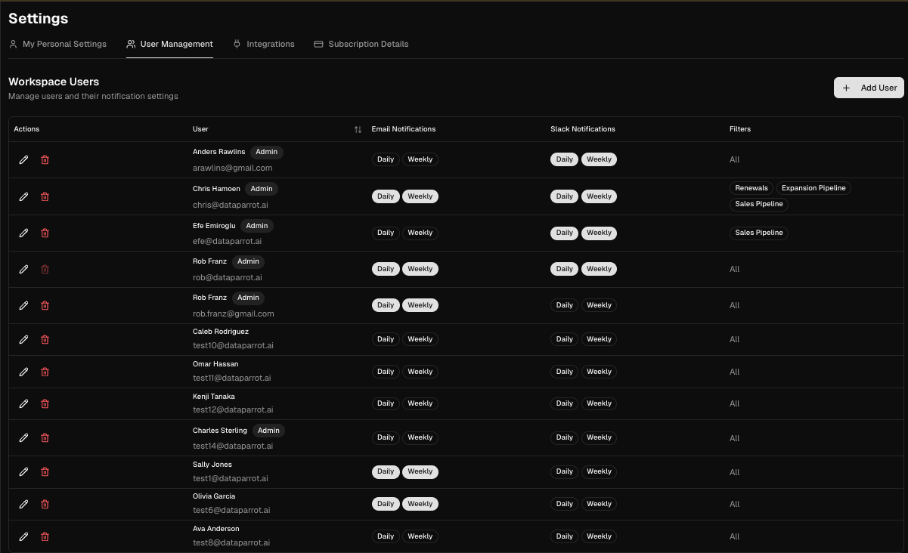Toggle Daily email notifications for Anders Rawlins

tap(386, 159)
